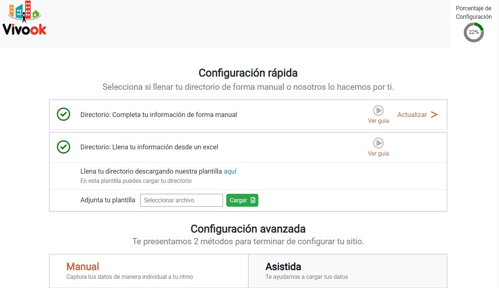Click the green checkmark beside 'forma manual'
499x288 pixels.
64,114
